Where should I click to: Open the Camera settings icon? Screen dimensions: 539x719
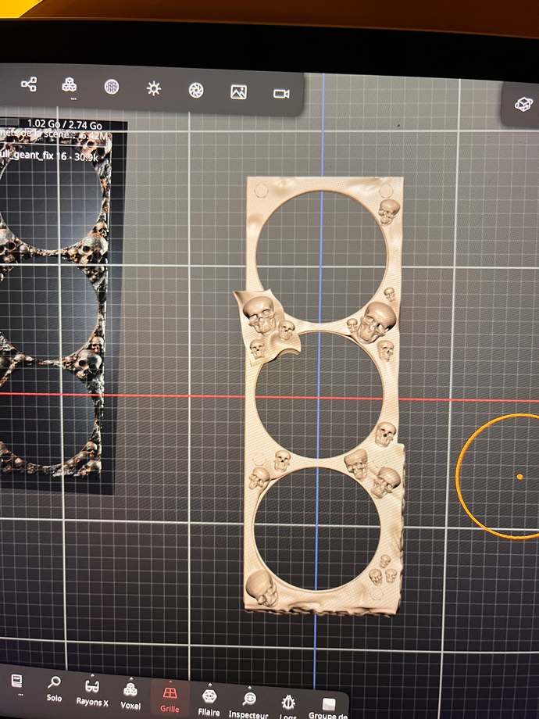pyautogui.click(x=281, y=94)
